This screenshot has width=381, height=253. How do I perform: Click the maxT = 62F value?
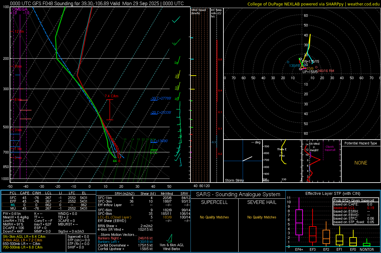click(43, 224)
